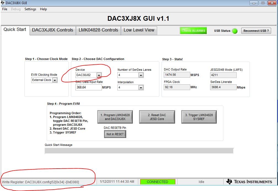
Task: Click the DAC Output Rate field
Action: [177, 75]
